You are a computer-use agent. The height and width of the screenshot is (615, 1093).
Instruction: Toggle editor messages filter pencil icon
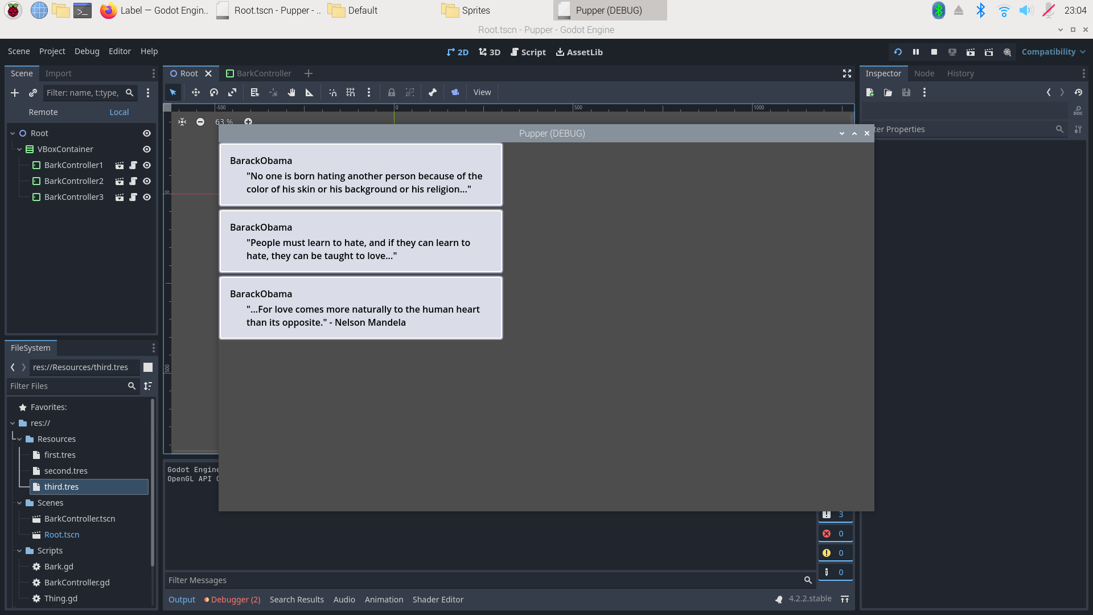pyautogui.click(x=835, y=572)
